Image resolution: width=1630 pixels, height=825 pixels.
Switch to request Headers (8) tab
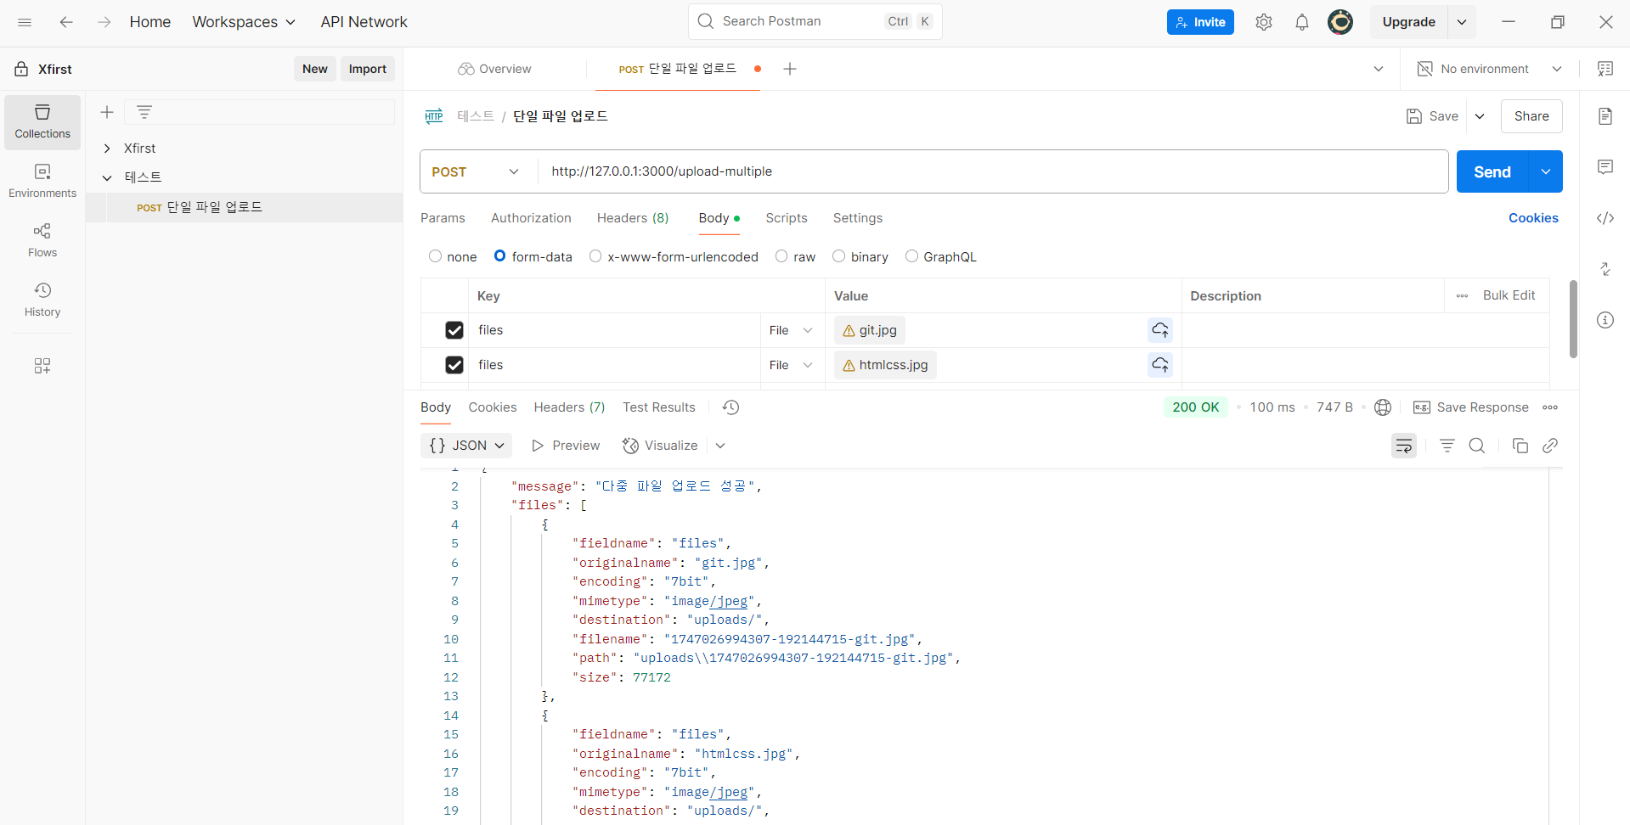[633, 218]
